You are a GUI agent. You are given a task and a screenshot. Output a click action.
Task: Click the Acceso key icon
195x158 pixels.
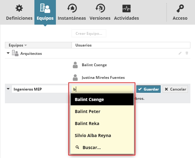pyautogui.click(x=180, y=8)
